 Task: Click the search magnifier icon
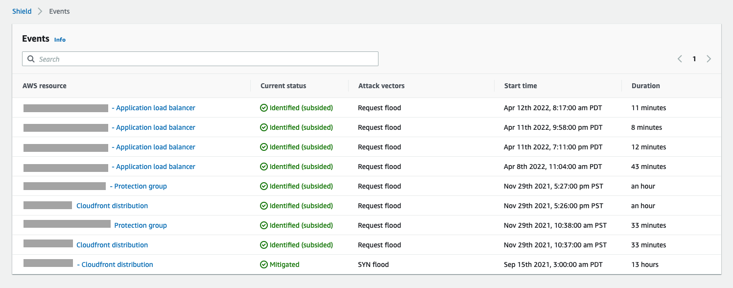click(31, 58)
